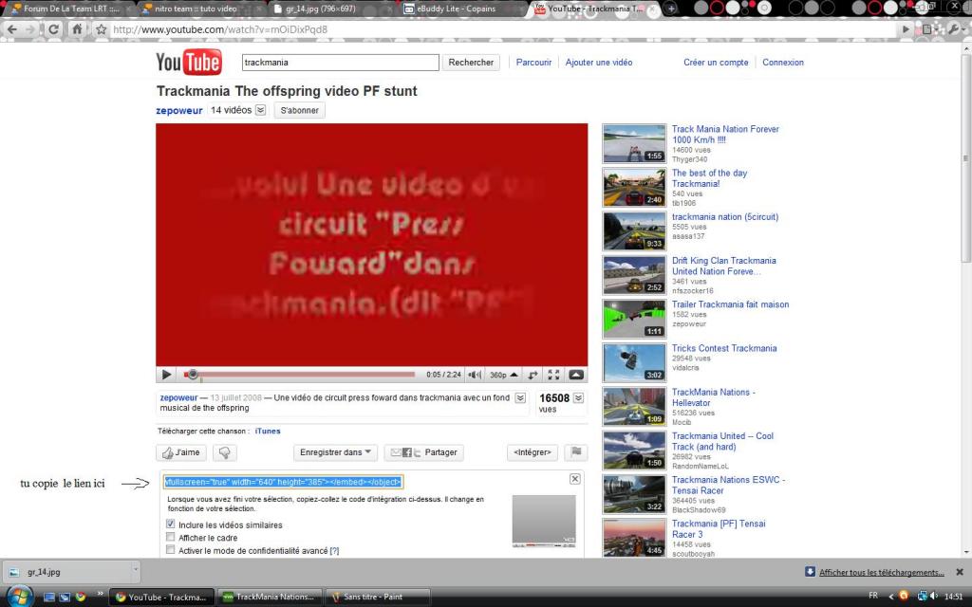
Task: Click the browser forward arrow
Action: 30,29
